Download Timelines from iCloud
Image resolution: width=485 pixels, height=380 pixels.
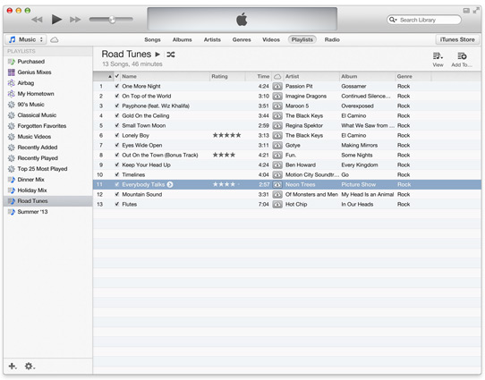277,175
